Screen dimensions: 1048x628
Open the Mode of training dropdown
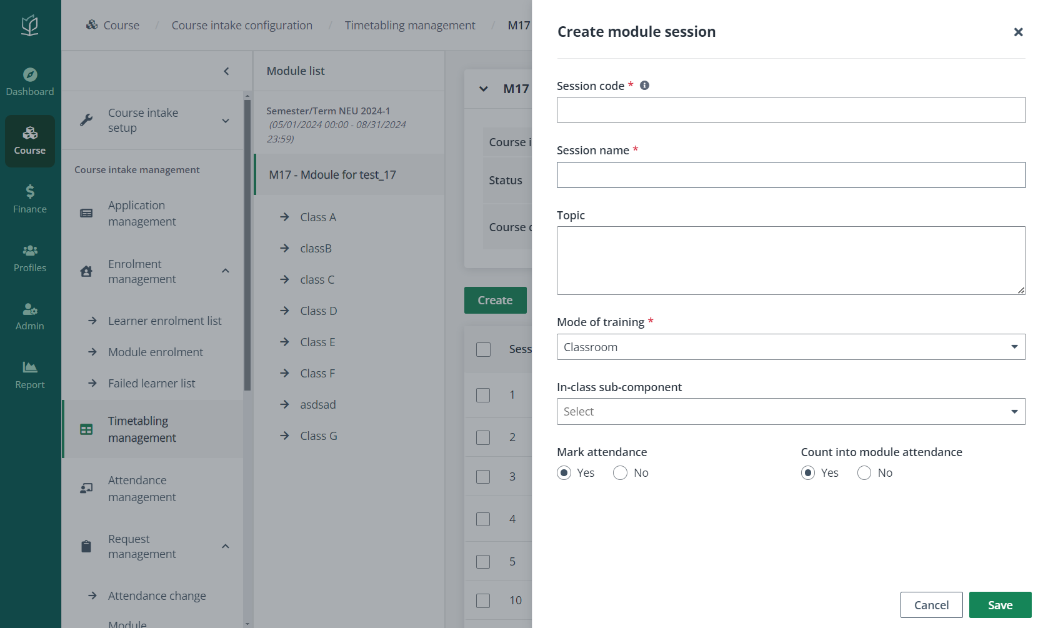pos(791,347)
